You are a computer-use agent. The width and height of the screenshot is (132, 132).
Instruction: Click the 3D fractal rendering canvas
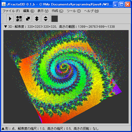click(66, 77)
